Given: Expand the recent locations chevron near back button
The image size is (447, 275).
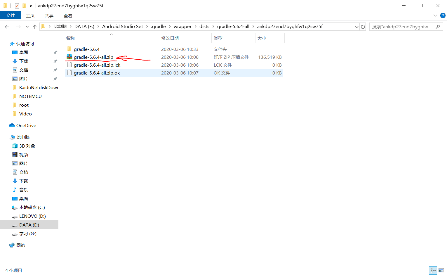Looking at the screenshot, I should 27,26.
